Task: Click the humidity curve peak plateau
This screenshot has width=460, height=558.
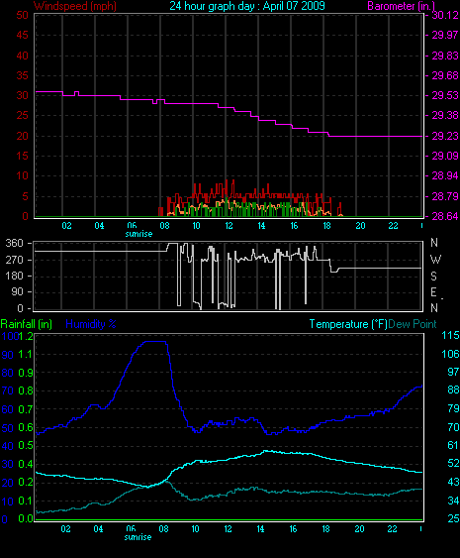Action: click(154, 342)
